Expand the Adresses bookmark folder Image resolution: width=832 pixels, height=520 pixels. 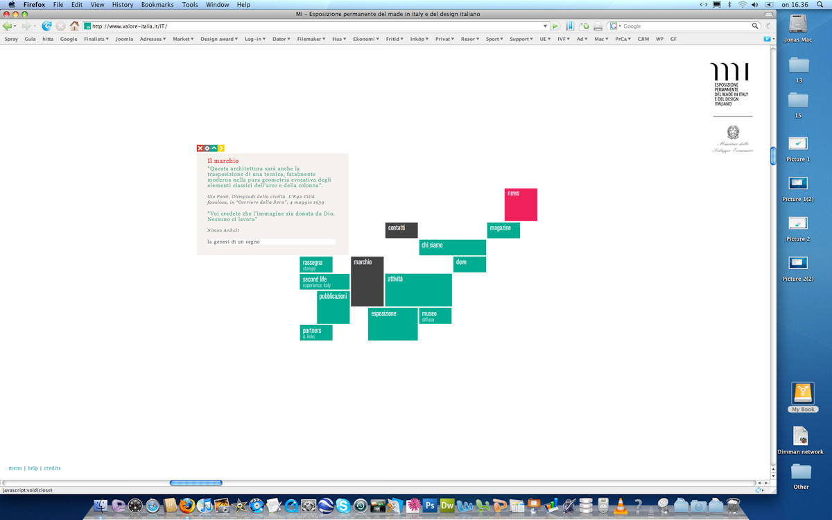(153, 40)
